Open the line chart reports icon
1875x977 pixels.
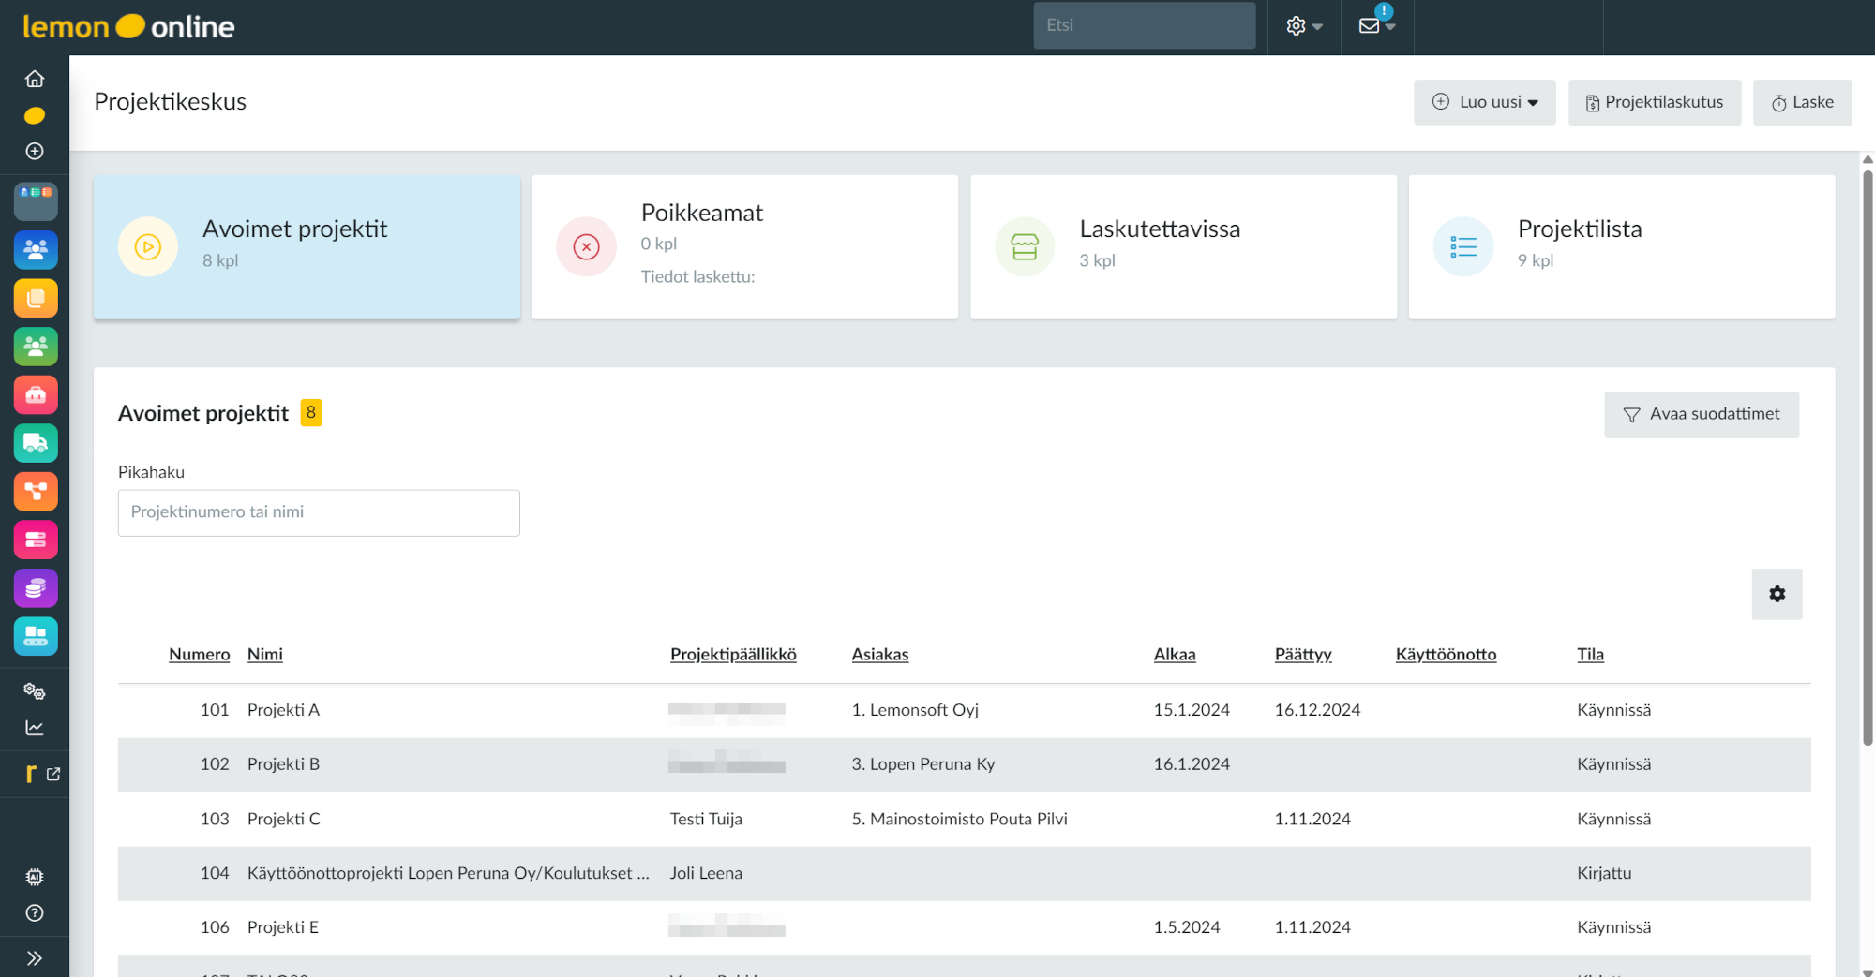35,728
